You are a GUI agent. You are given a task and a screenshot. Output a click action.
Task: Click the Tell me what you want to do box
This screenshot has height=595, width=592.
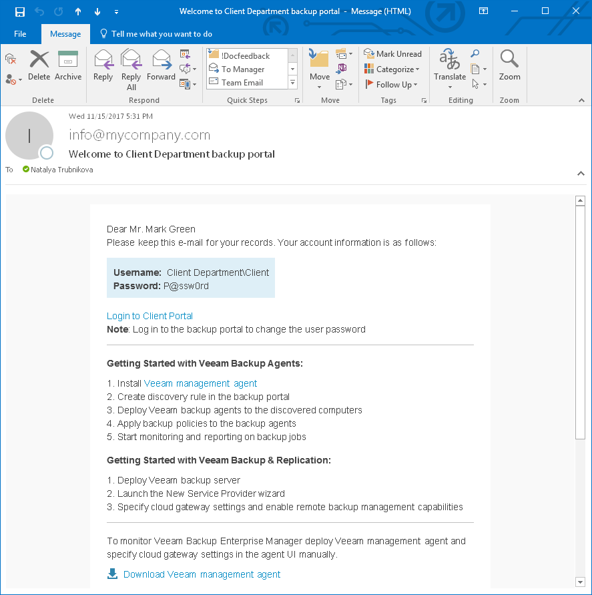click(156, 34)
